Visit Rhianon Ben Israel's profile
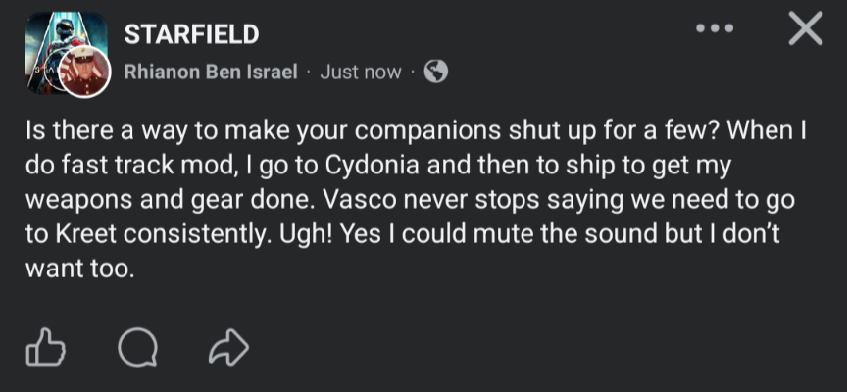Screen dimensions: 847x392 210,73
